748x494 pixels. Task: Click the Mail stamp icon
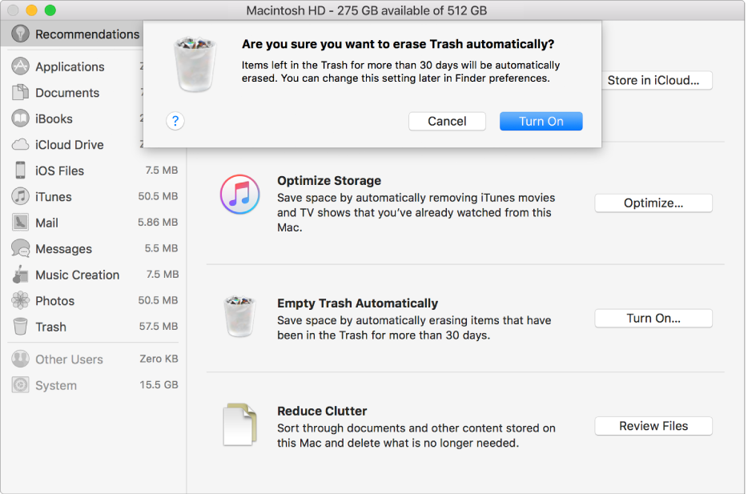point(21,223)
